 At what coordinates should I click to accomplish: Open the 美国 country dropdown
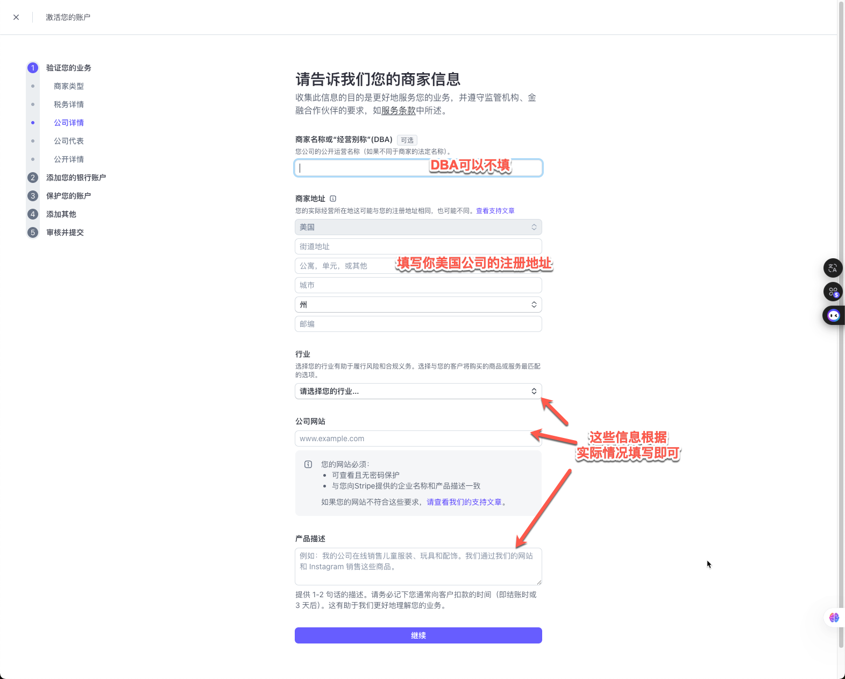pyautogui.click(x=418, y=227)
